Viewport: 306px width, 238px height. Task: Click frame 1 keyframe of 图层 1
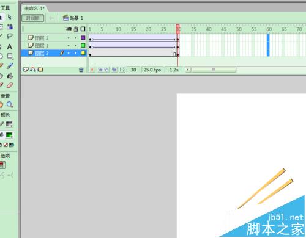(x=90, y=47)
